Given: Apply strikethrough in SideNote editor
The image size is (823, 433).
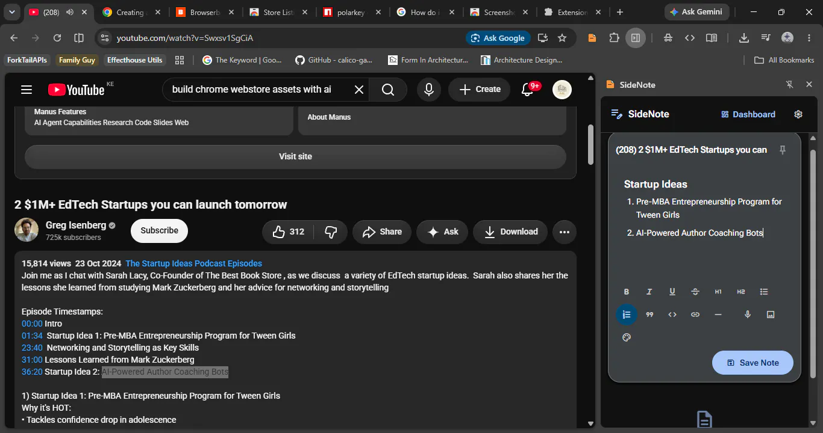Looking at the screenshot, I should click(695, 292).
